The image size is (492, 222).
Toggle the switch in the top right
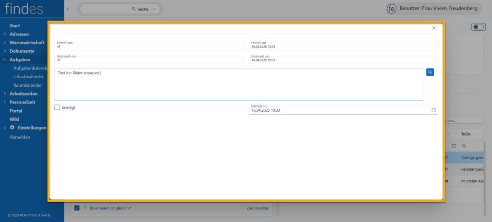click(x=478, y=27)
